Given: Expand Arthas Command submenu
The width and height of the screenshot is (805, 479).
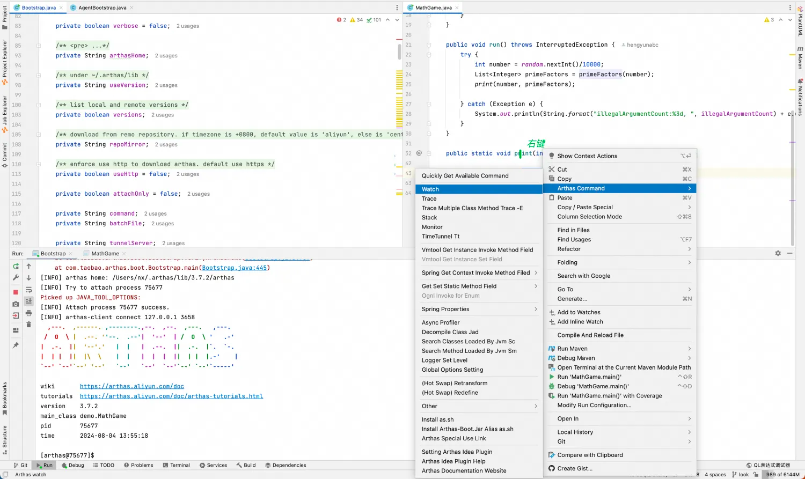Looking at the screenshot, I should tap(620, 188).
